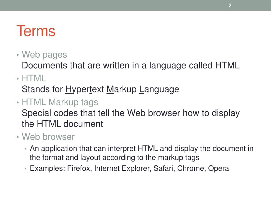Click the line "Stands for Hypertext Markup Language"
The height and width of the screenshot is (203, 271).
pyautogui.click(x=100, y=89)
